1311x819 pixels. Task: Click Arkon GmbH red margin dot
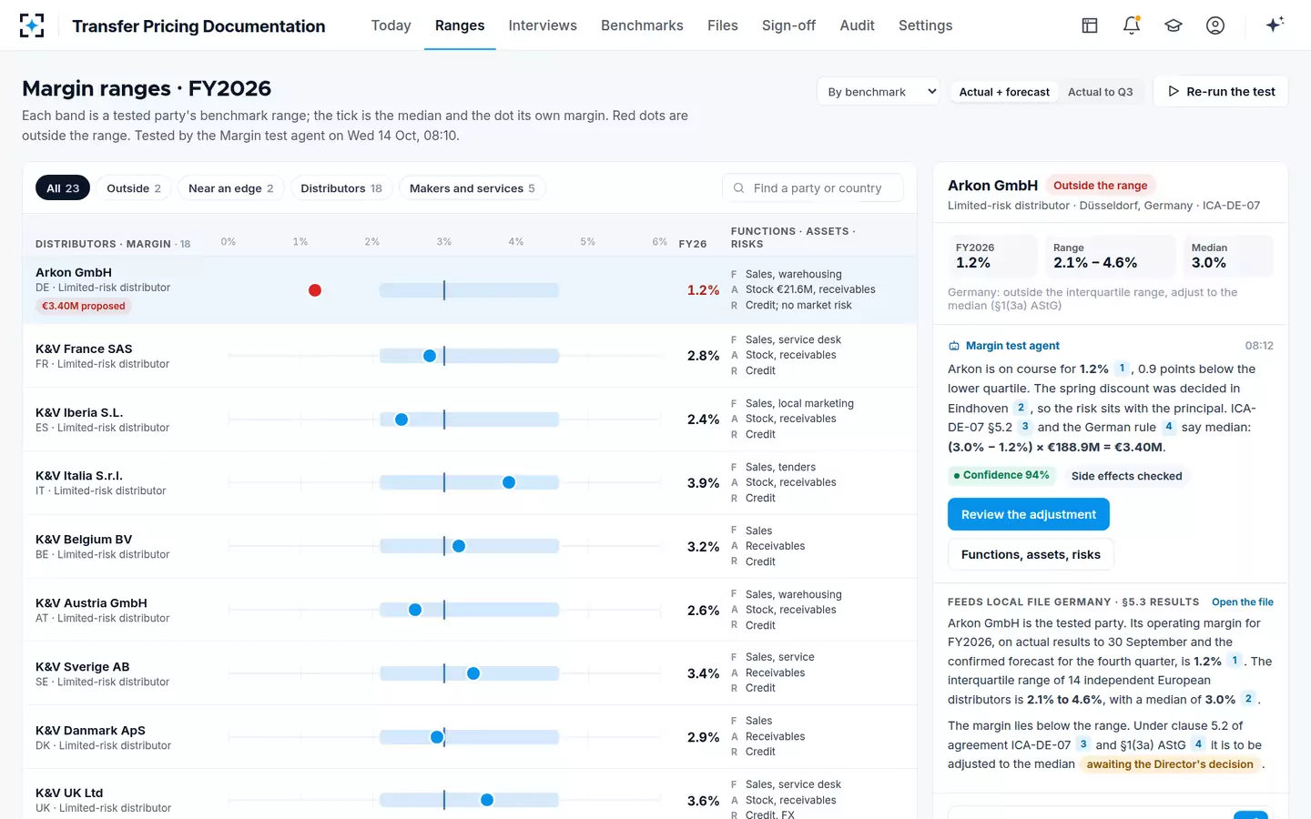tap(315, 290)
